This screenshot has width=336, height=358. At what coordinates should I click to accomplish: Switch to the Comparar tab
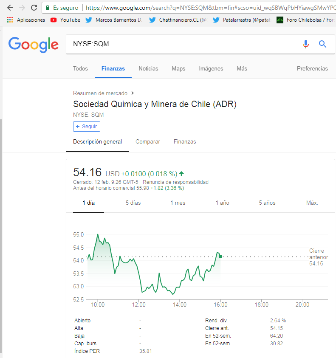pos(148,141)
